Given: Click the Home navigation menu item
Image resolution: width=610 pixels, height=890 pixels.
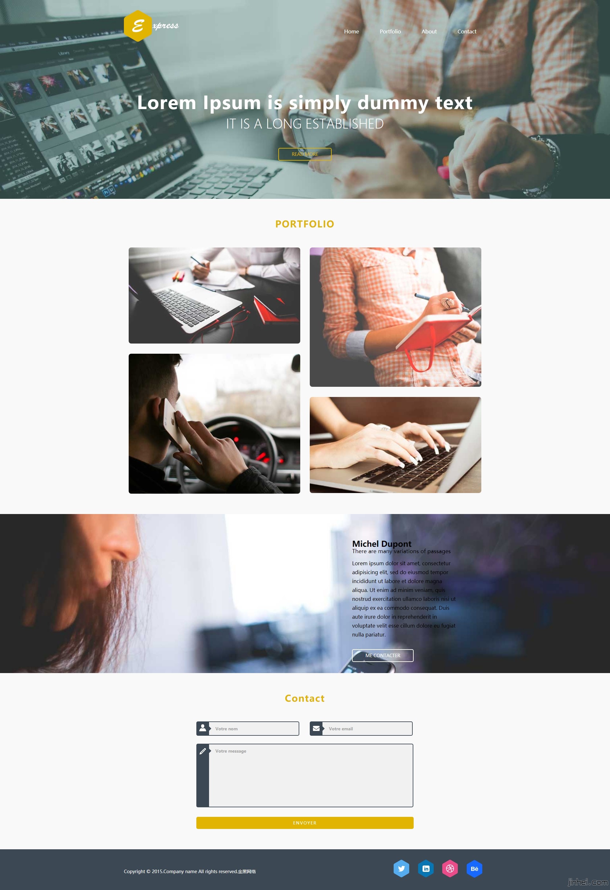Looking at the screenshot, I should [x=351, y=32].
